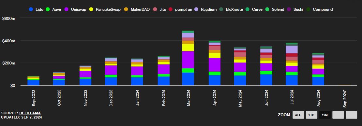Screen dimensions: 362x126
Task: Toggle the Lido legend series
Action: (36, 9)
